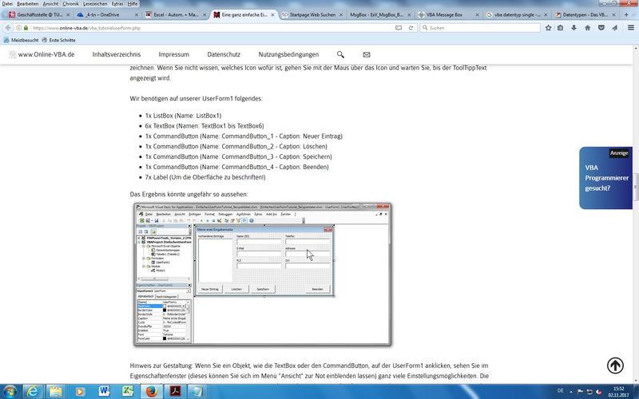The image size is (639, 399).
Task: Open Microsoft Word from the taskbar
Action: point(104,391)
